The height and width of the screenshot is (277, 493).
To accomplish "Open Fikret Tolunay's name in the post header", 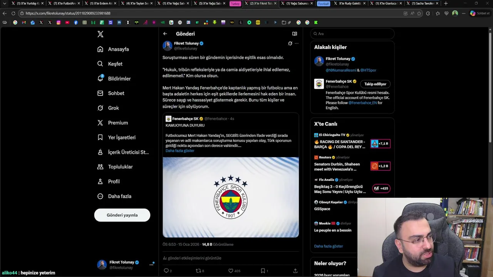I will tap(186, 43).
